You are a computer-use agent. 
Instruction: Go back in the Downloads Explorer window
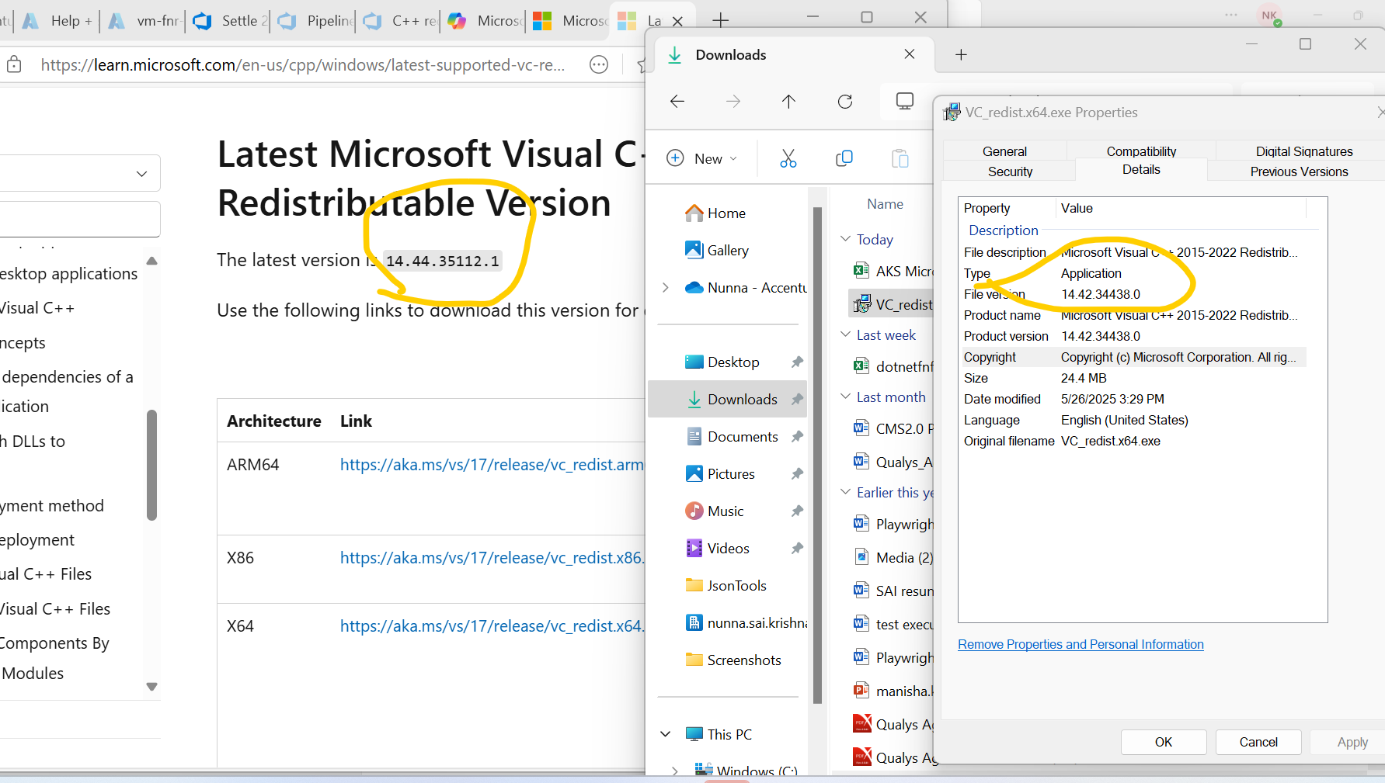(677, 102)
